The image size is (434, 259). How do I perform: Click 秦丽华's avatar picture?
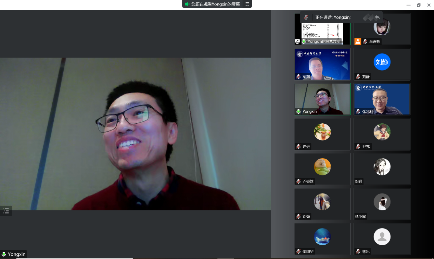click(322, 237)
